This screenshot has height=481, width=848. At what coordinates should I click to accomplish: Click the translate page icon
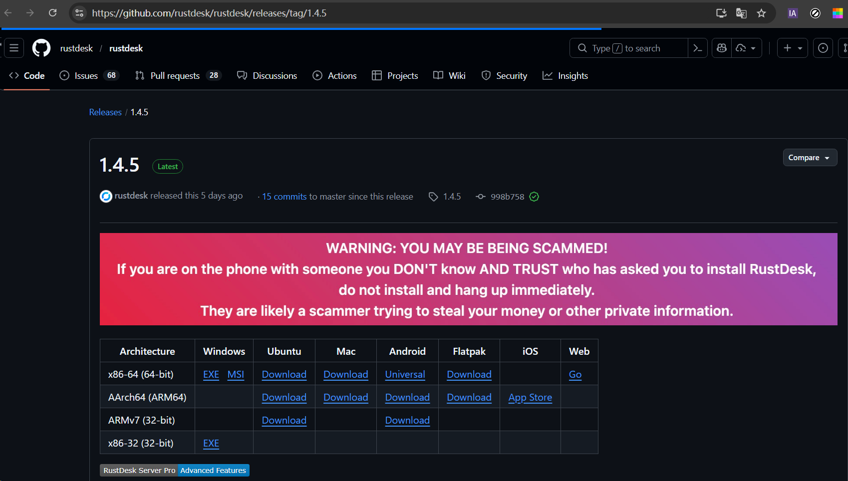tap(741, 13)
